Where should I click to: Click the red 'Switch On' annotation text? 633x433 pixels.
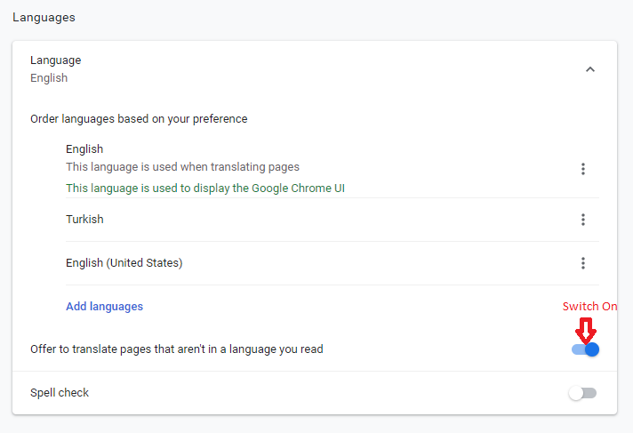tap(589, 306)
